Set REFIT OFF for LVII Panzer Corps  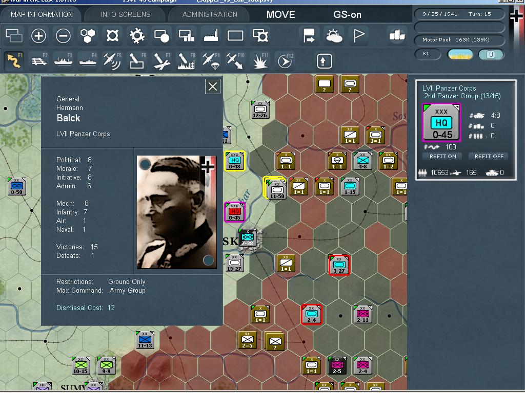point(489,156)
